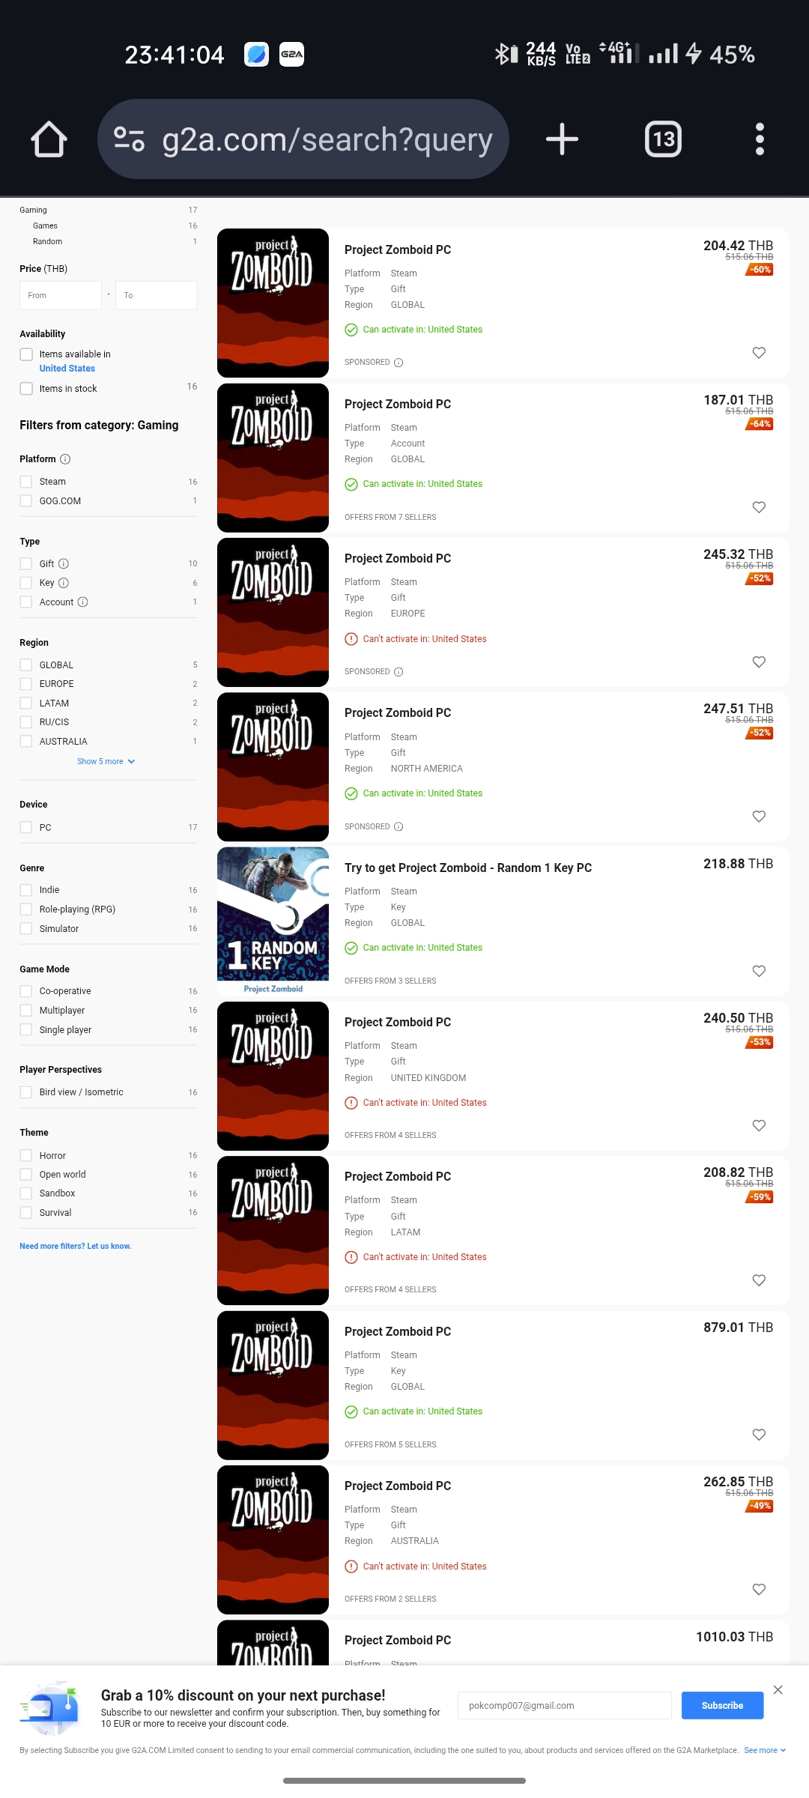Open the browser three-dot menu
809x1798 pixels.
760,139
